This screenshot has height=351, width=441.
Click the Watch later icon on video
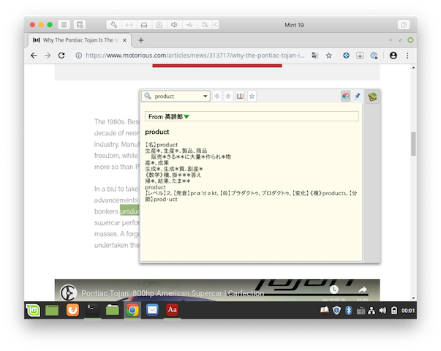coord(333,290)
